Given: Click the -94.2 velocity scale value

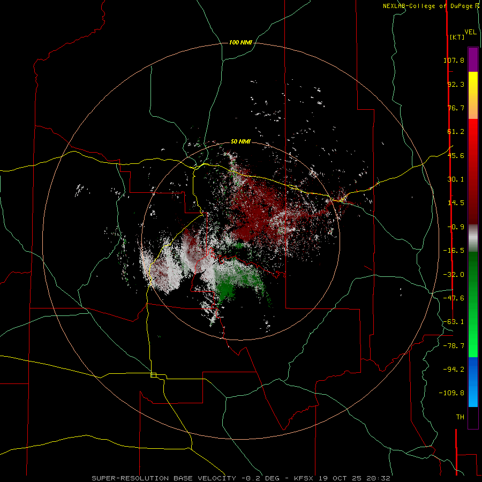Looking at the screenshot, I should (454, 369).
